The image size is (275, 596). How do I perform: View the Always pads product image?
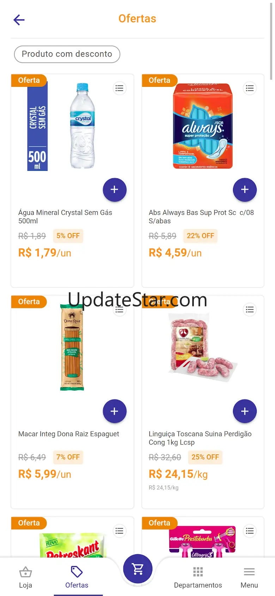[203, 126]
